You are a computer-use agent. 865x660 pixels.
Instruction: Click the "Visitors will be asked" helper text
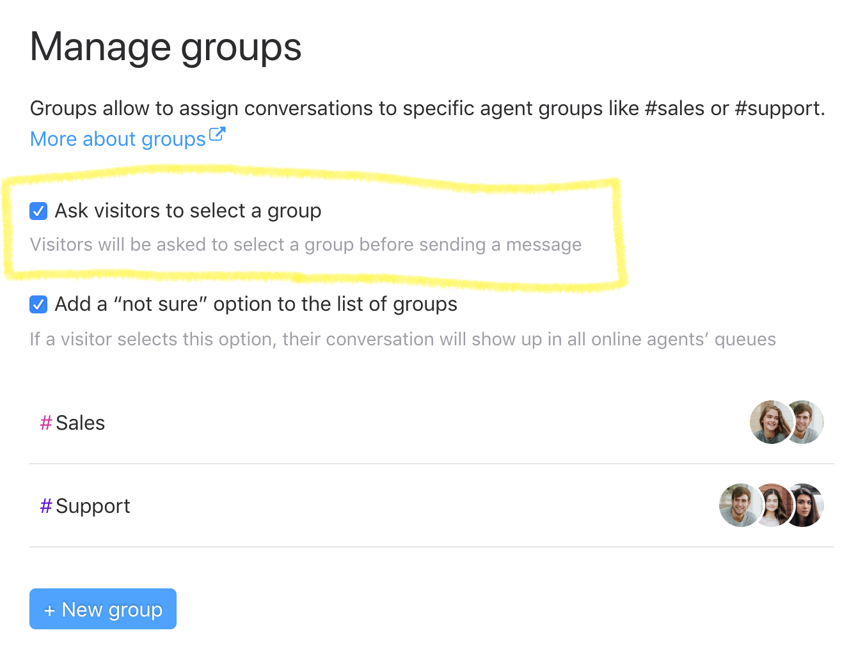pyautogui.click(x=306, y=245)
